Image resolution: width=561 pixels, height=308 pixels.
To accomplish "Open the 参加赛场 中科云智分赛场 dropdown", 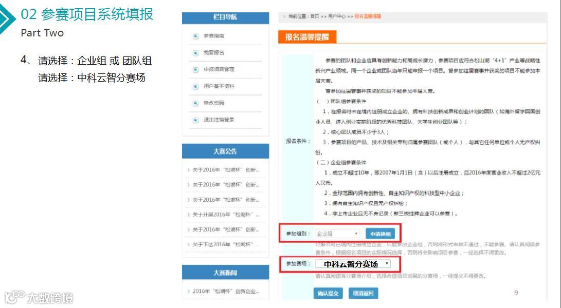I will click(x=353, y=264).
